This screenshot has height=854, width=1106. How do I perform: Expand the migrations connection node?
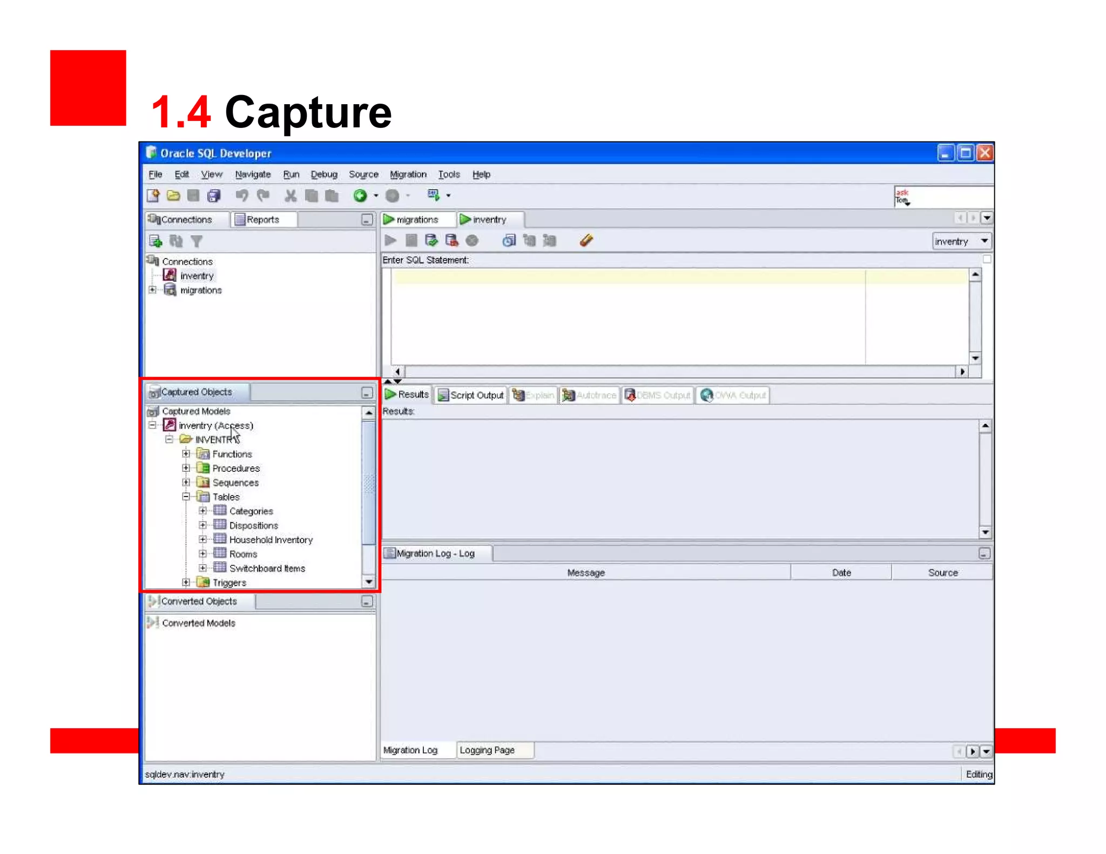tap(153, 290)
